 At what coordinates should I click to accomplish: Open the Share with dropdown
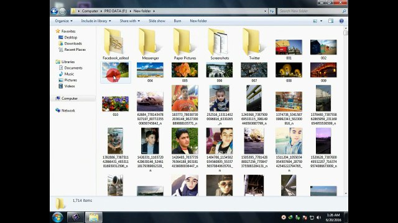click(x=130, y=21)
